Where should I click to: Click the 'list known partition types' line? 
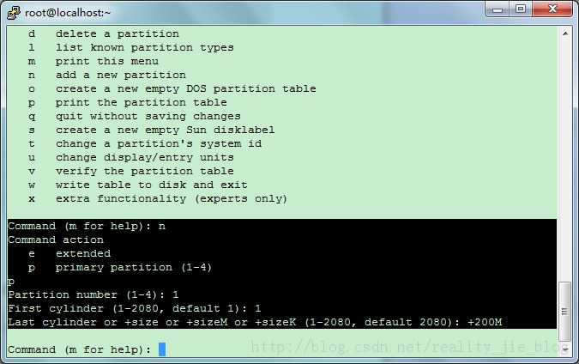[x=144, y=47]
